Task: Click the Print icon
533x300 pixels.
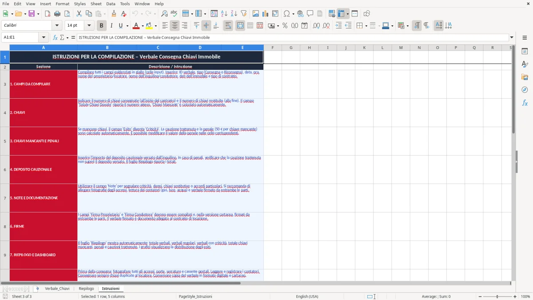Action: pos(57,14)
